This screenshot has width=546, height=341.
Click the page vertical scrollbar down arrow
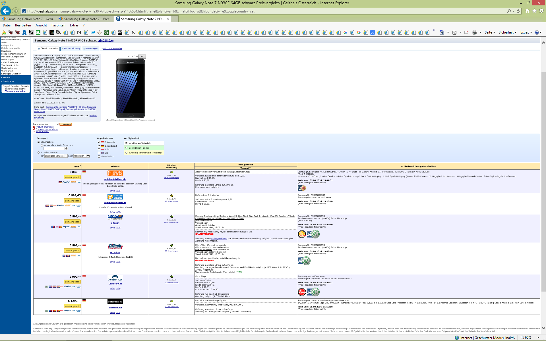(543, 328)
